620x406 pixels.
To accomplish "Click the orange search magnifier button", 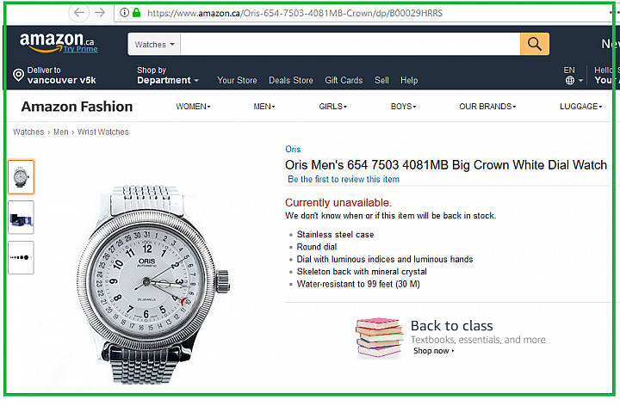I will (534, 44).
